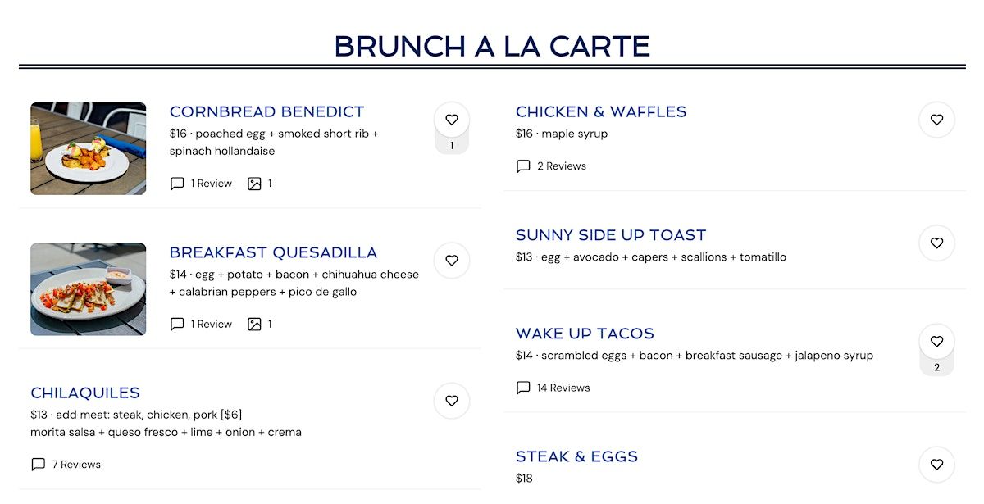Open 2 Reviews for Chicken & Waffles
The width and height of the screenshot is (984, 504).
pos(552,166)
